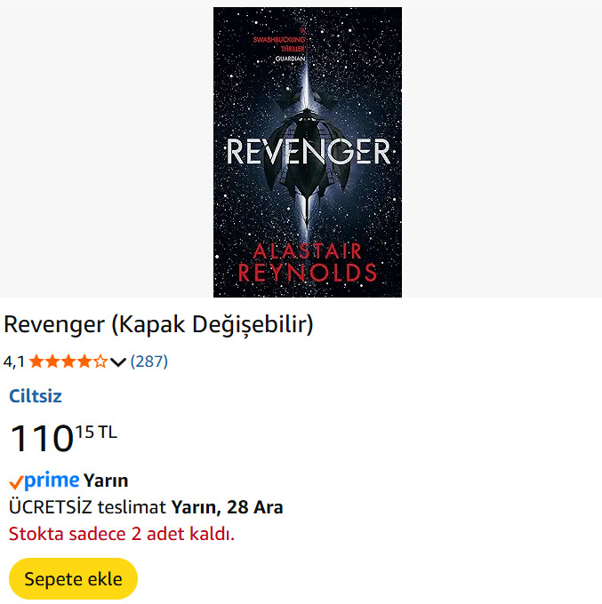Click the orange star rating icons

tap(68, 362)
